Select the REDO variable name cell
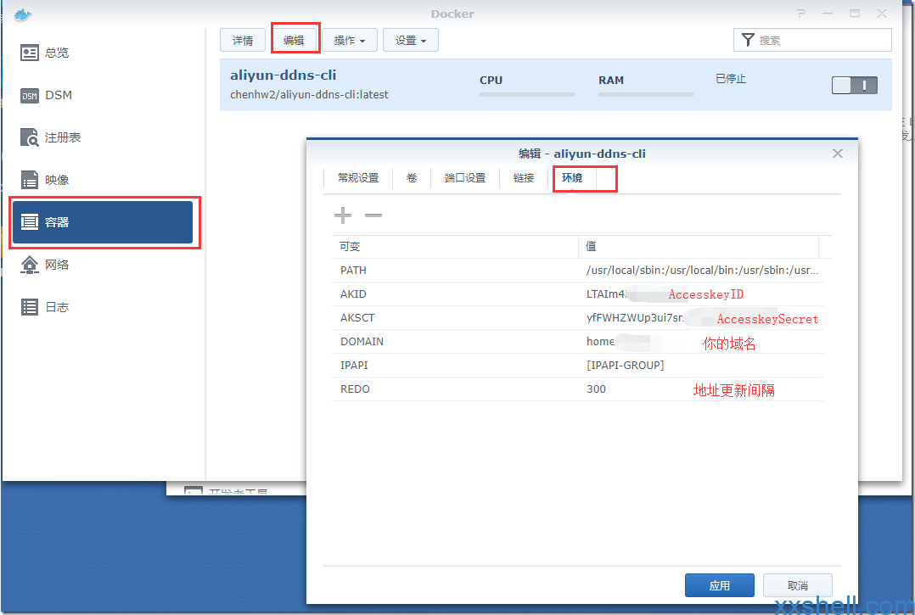The image size is (915, 615). click(455, 389)
